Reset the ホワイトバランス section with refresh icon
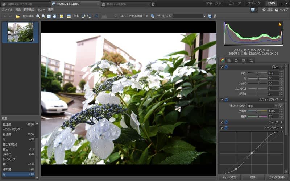 point(226,100)
